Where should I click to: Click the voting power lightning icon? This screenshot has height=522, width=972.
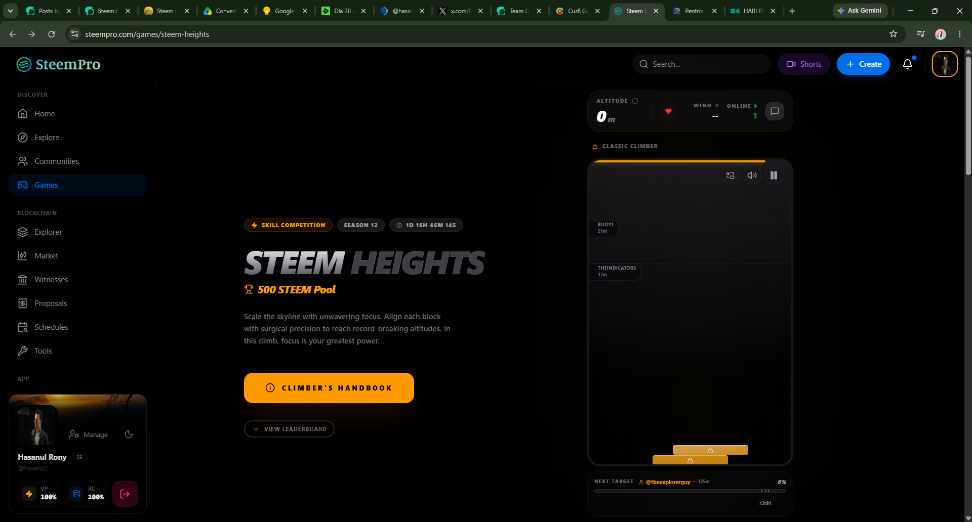[29, 494]
